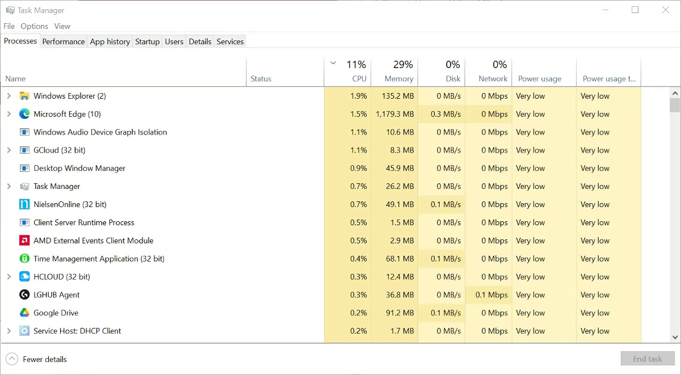Click the Task Manager process icon

[24, 186]
